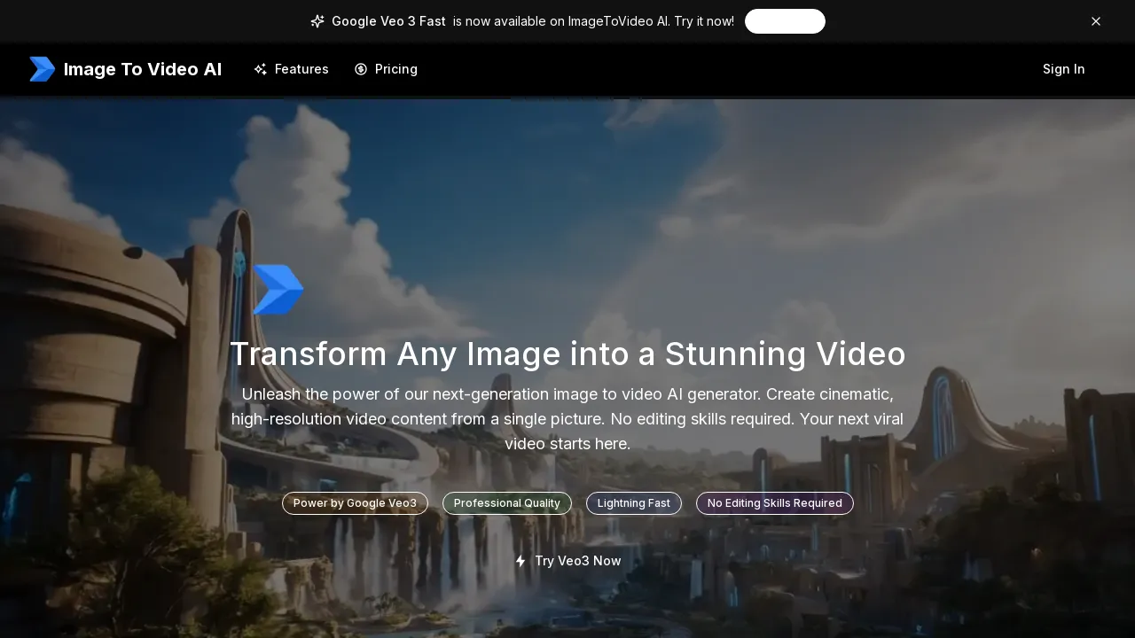1135x638 pixels.
Task: Click the banner text 'Try it now!'
Action: tap(704, 21)
